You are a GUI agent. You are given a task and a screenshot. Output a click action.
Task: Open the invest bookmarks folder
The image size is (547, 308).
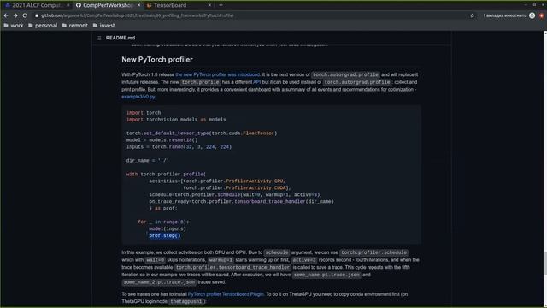(x=103, y=26)
